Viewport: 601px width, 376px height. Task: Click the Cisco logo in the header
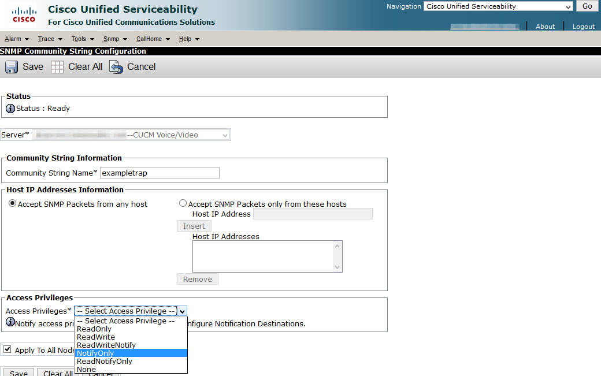[23, 15]
